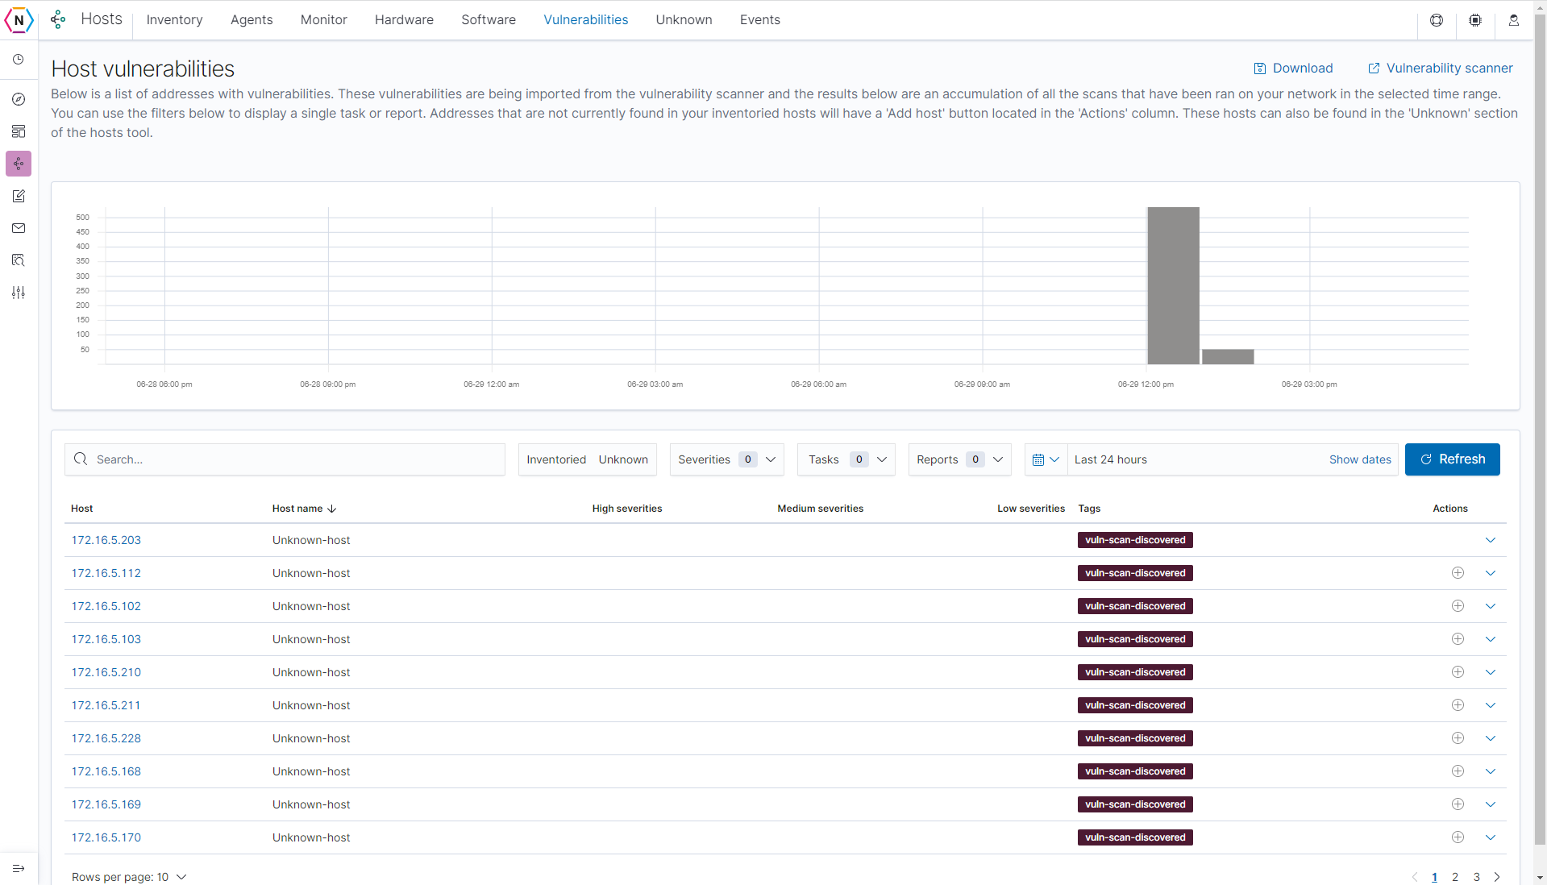Toggle the Inventoried filter
Viewport: 1547px width, 885px height.
[x=556, y=459]
